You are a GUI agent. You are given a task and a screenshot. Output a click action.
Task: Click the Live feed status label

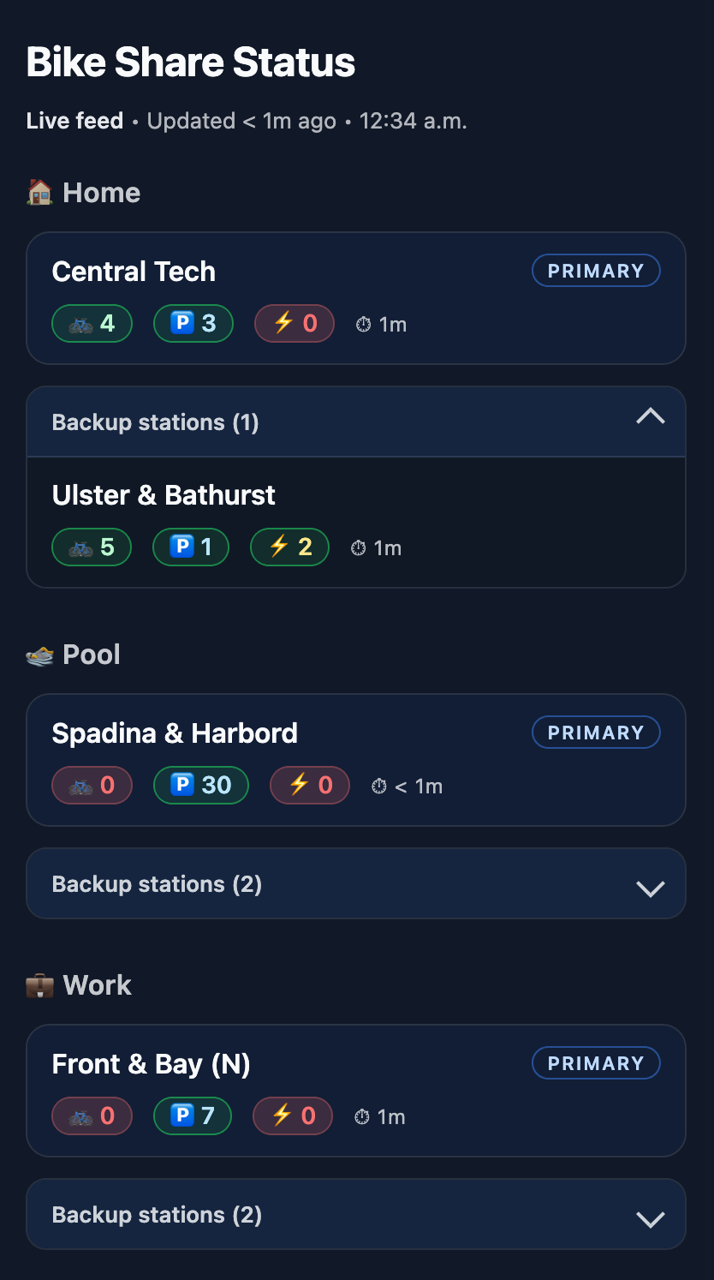point(74,121)
